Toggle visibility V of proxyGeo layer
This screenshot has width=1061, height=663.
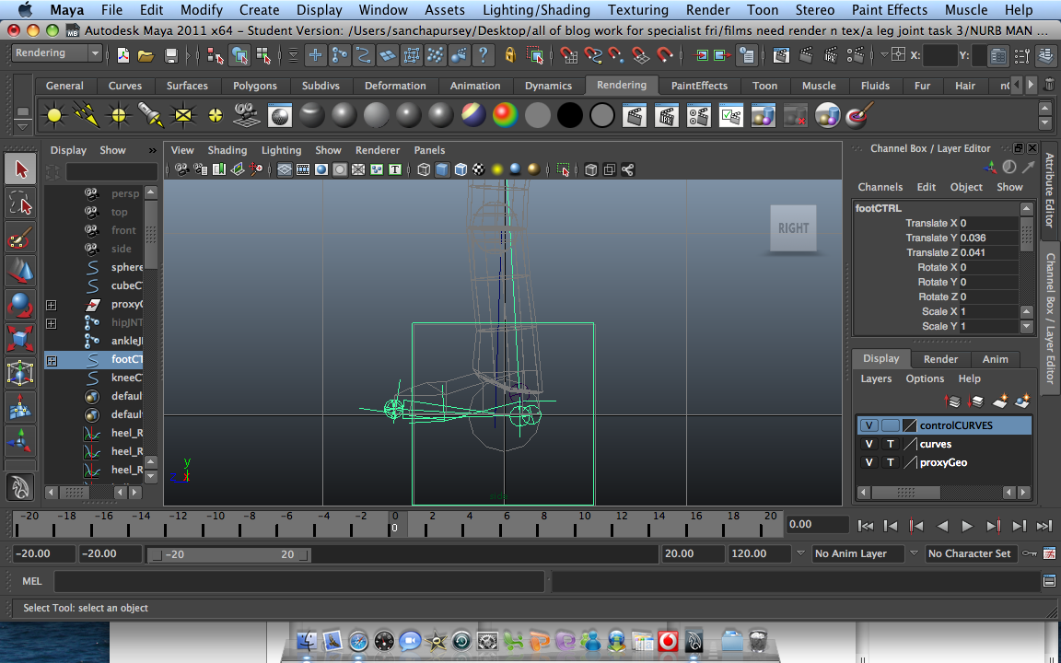click(x=869, y=462)
